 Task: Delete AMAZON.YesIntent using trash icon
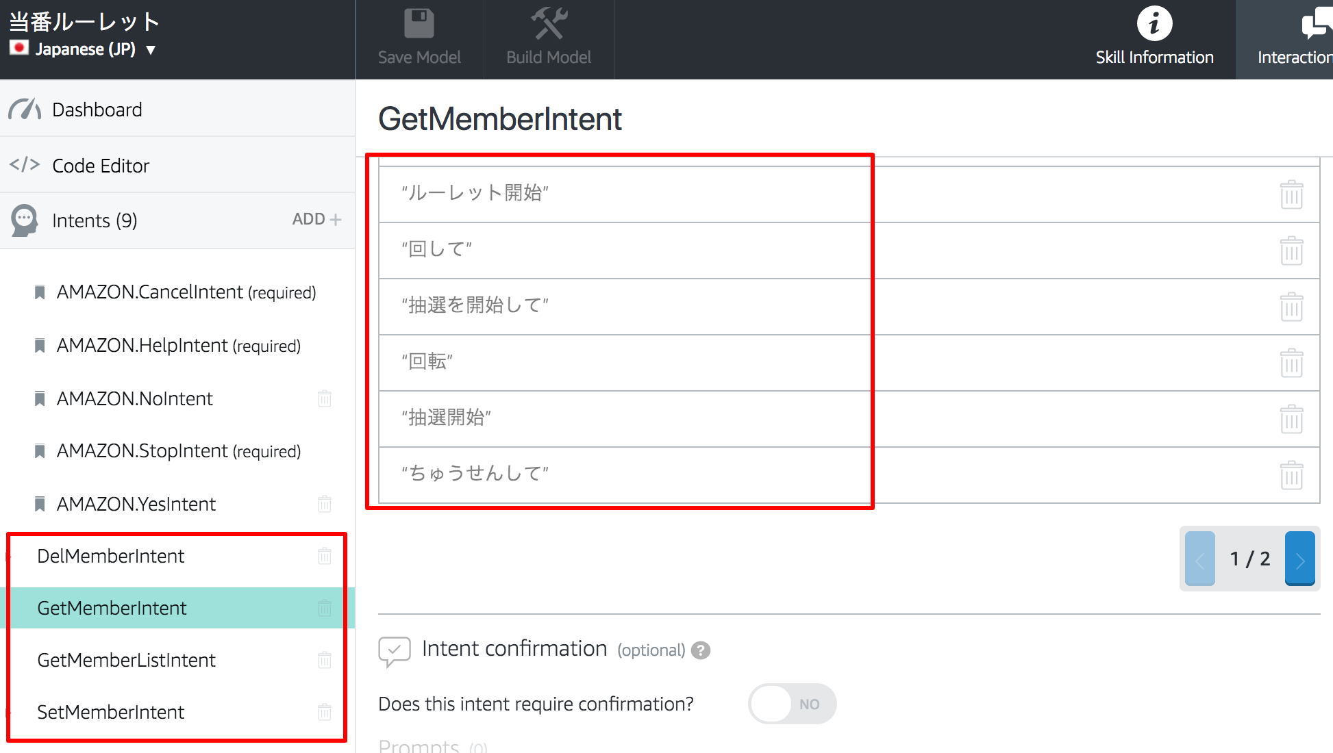pyautogui.click(x=325, y=504)
